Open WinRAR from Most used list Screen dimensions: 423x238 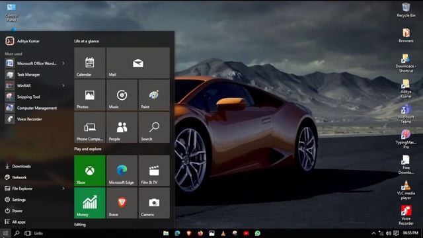point(35,85)
